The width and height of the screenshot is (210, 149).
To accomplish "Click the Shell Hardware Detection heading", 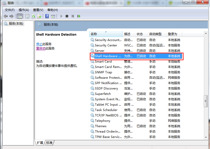I will click(x=56, y=34).
